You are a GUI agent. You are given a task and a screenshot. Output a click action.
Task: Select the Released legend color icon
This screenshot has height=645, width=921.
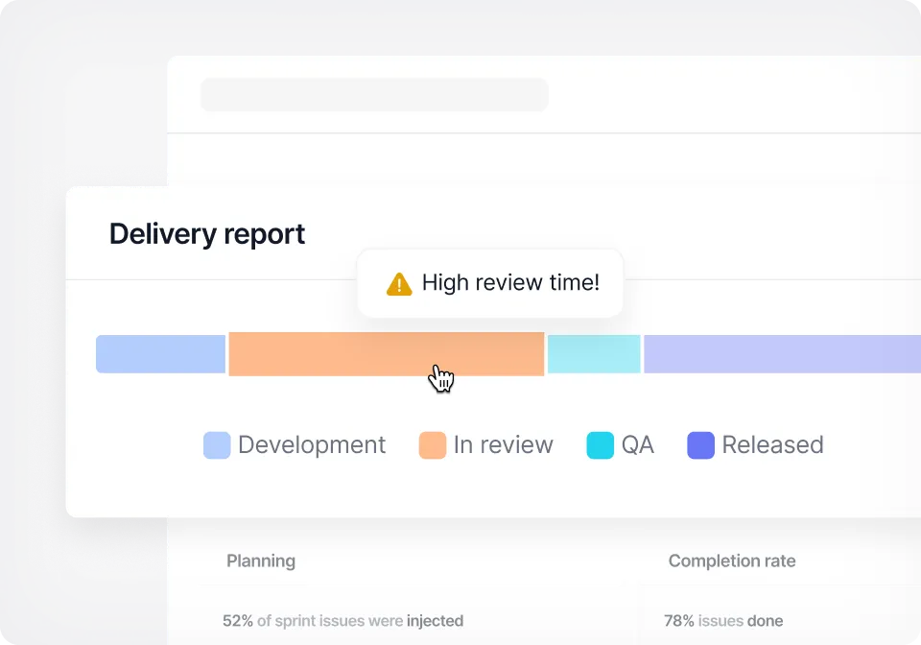coord(699,444)
